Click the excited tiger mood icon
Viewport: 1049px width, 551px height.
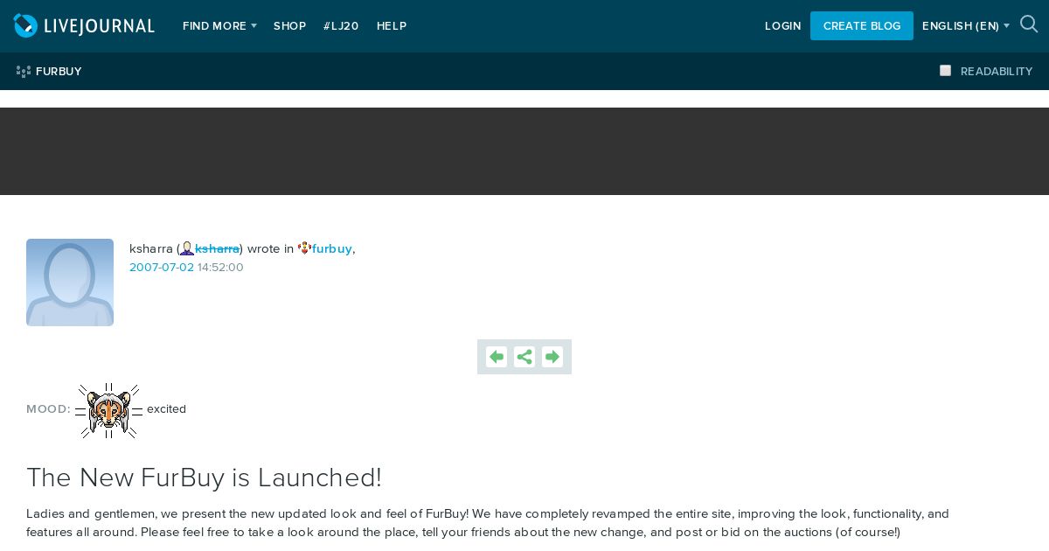click(x=108, y=410)
